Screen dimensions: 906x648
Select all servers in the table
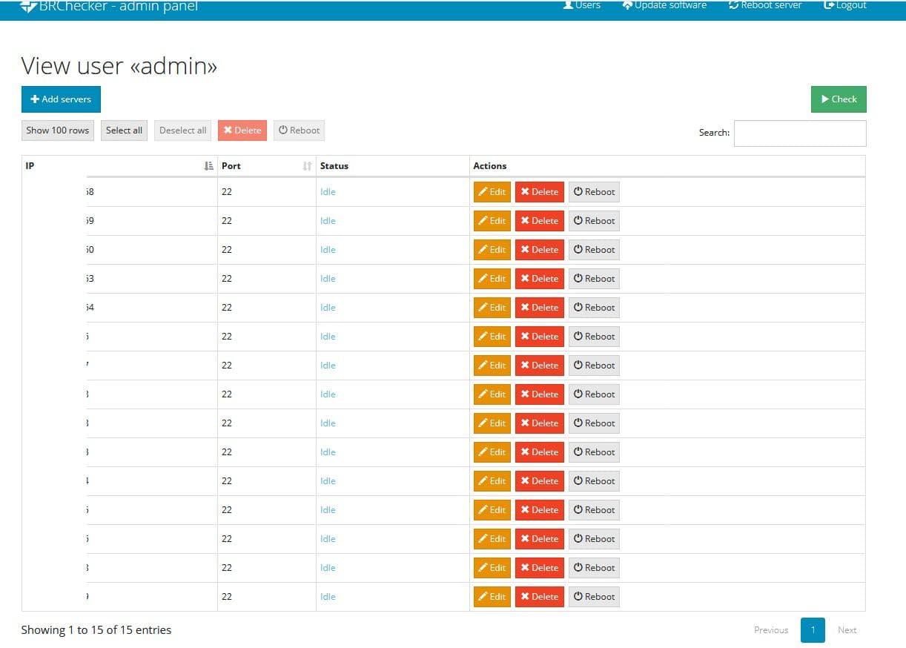(124, 130)
